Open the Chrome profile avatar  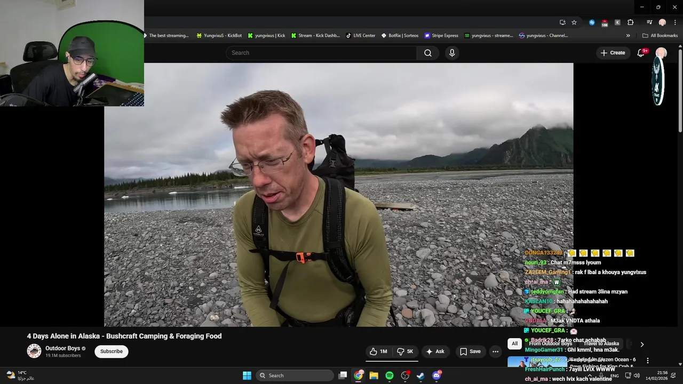click(662, 22)
